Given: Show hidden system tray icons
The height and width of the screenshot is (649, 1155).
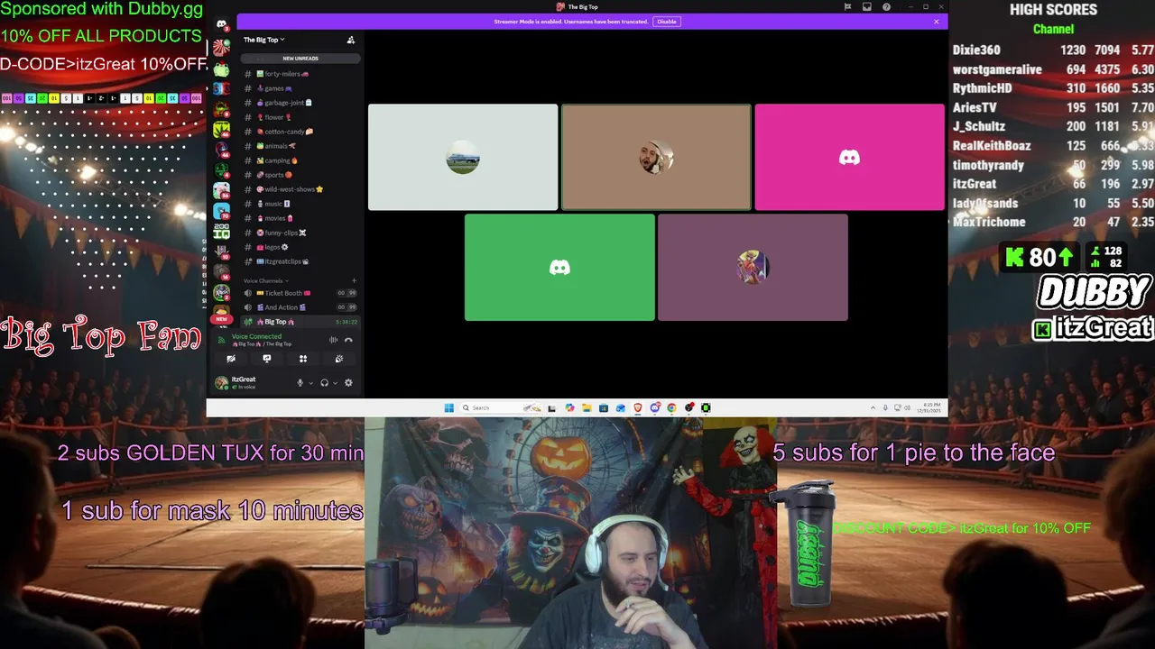Looking at the screenshot, I should point(873,407).
